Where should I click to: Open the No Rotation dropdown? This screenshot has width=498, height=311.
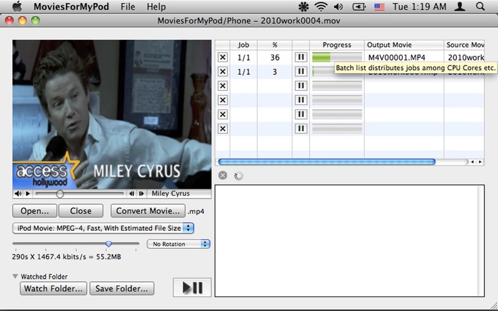coord(179,244)
